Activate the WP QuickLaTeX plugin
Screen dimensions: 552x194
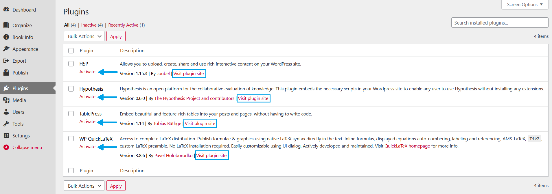[87, 146]
